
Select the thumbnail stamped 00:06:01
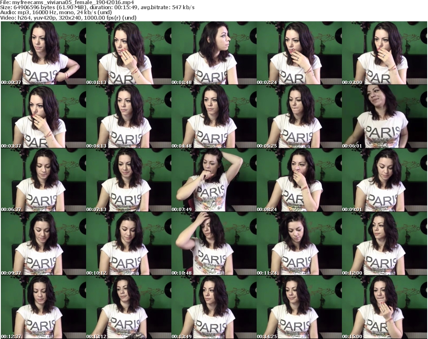(x=385, y=117)
